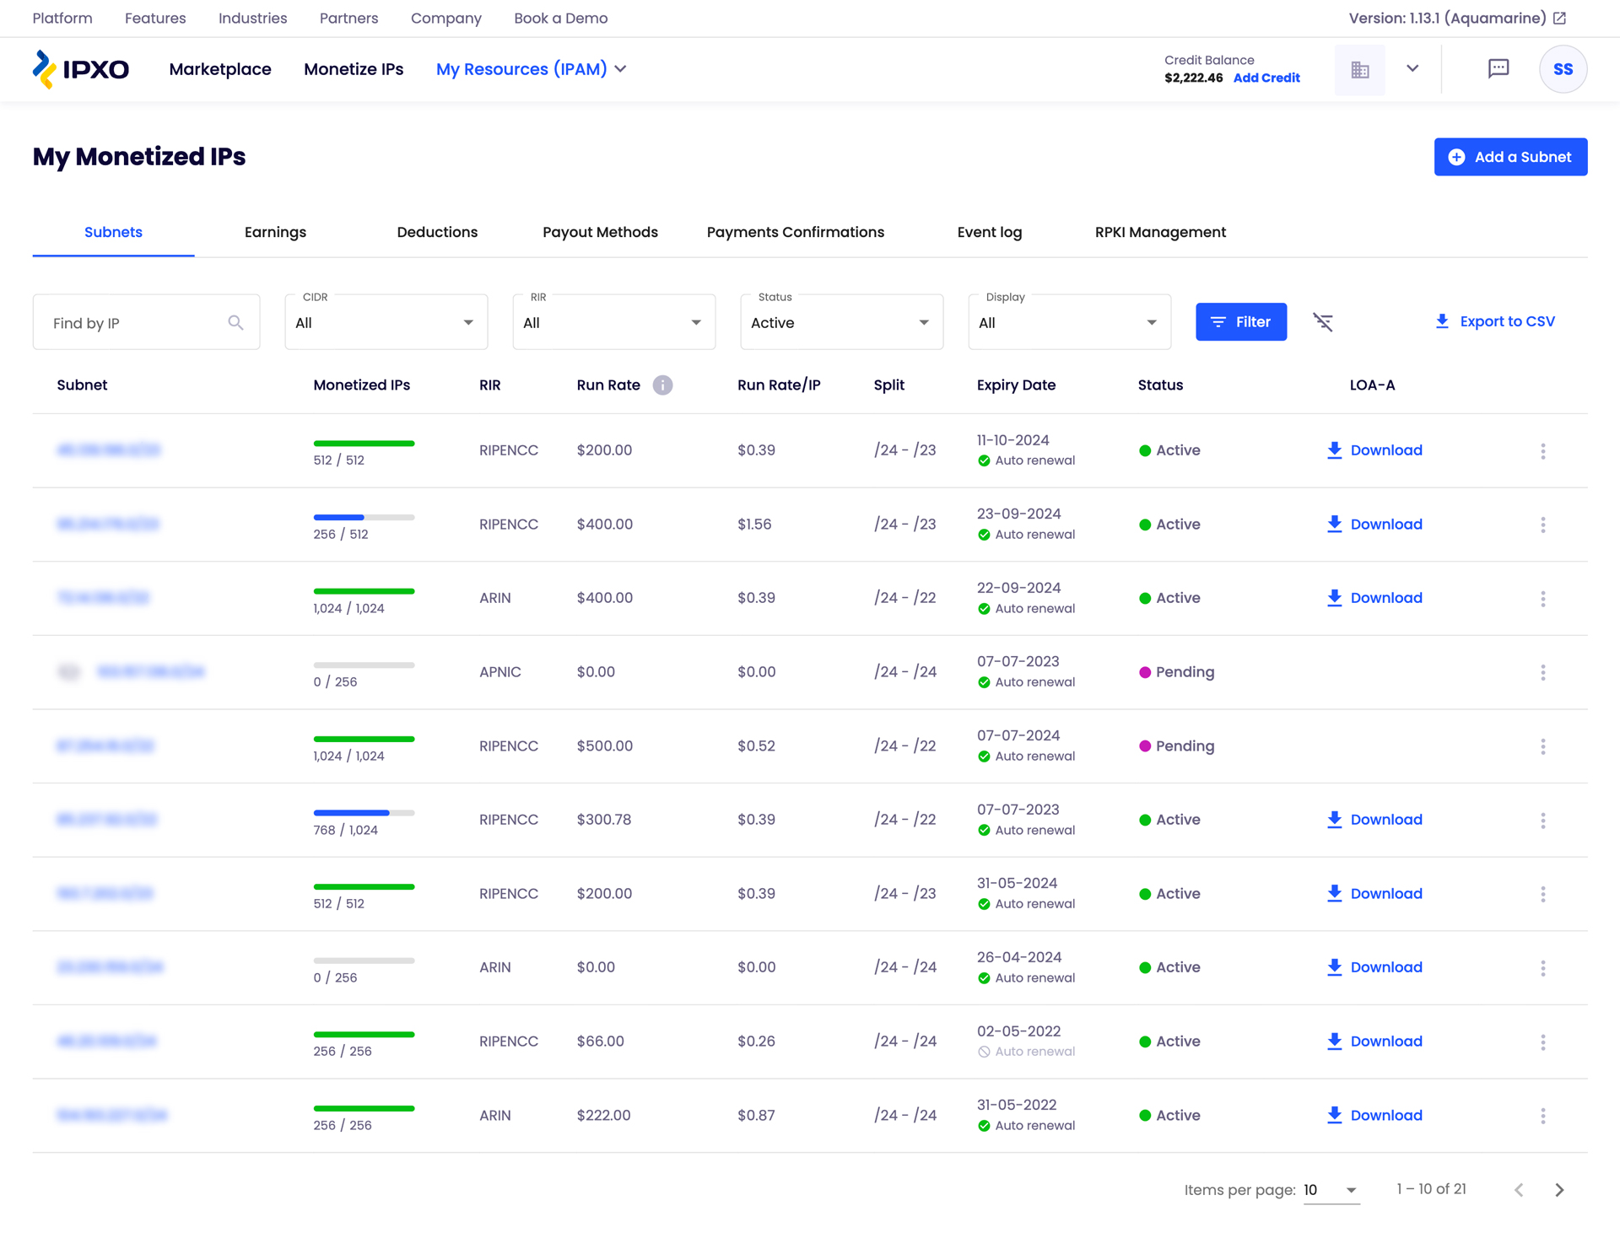
Task: Expand the Status dropdown showing Active
Action: [x=840, y=322]
